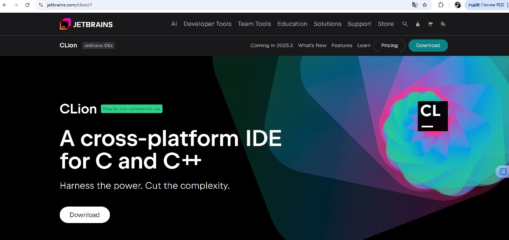Open the Education menu
The image size is (509, 240).
click(292, 24)
